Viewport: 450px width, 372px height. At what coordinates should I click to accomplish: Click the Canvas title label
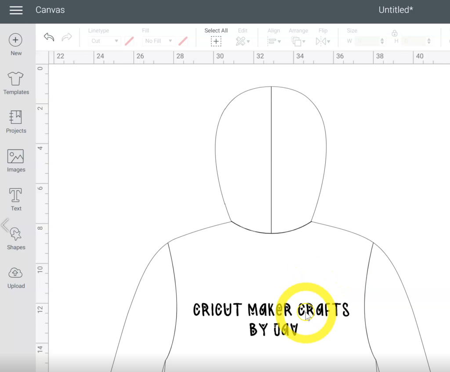pos(50,10)
